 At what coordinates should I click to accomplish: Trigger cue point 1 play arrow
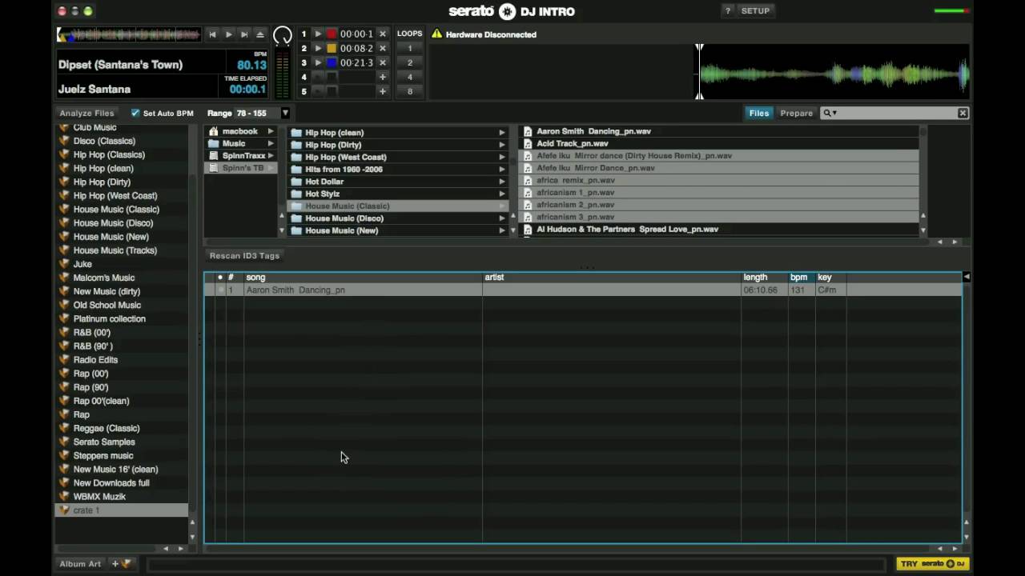click(x=318, y=34)
